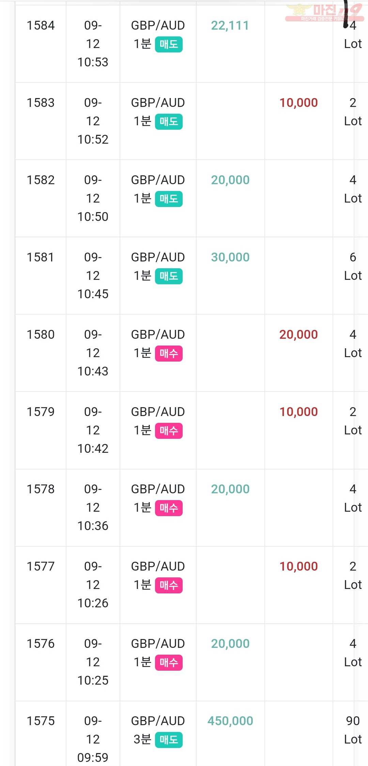
Task: Select trade number 1584
Action: point(41,26)
